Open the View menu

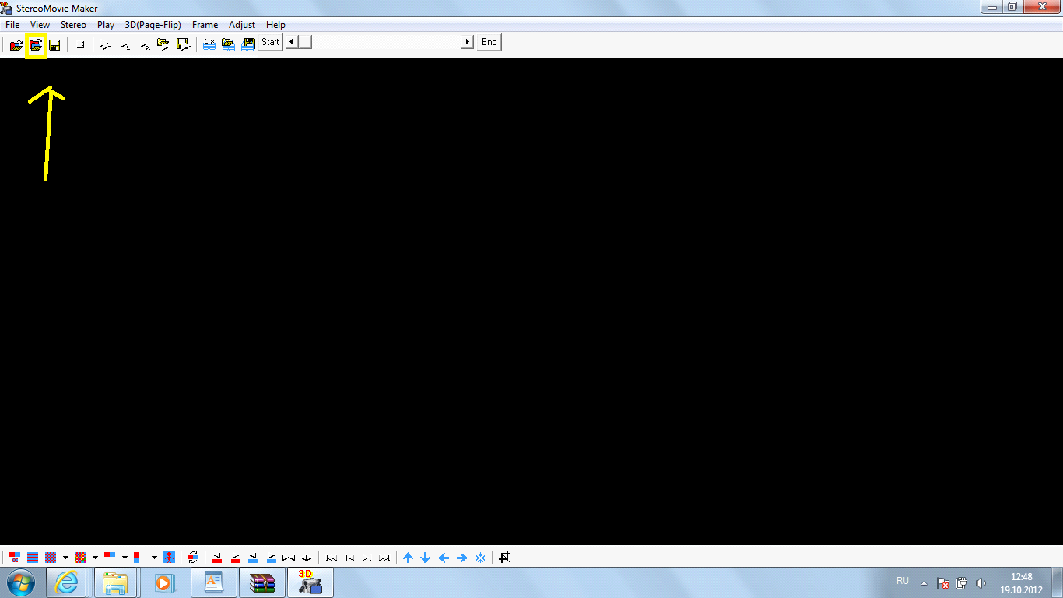pyautogui.click(x=40, y=25)
